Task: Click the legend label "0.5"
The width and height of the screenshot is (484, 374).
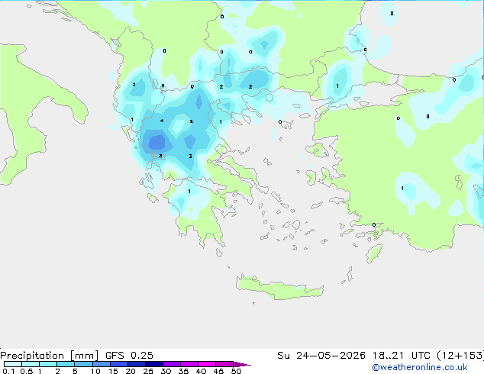Action: (27, 371)
